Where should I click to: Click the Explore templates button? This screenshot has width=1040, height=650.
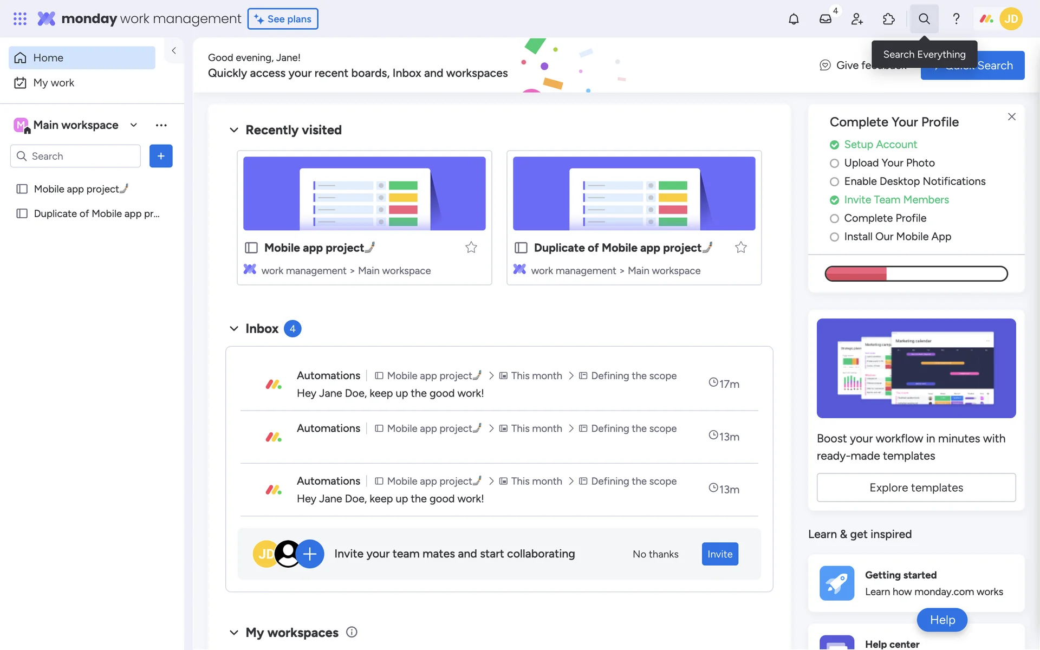coord(916,487)
